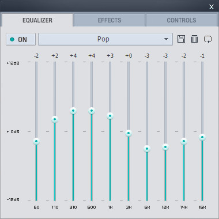
Task: Save the current equalizer preset
Action: point(181,39)
